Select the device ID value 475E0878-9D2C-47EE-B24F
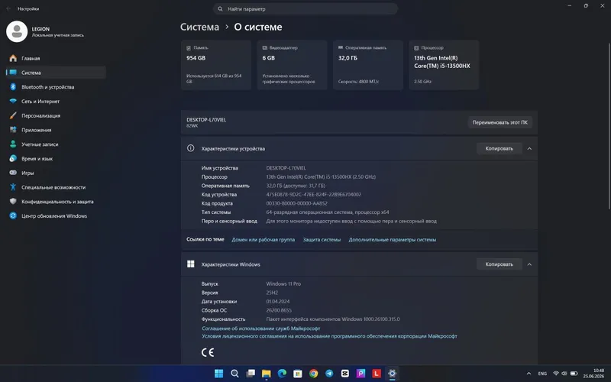Viewport: 611px width, 382px height. tap(313, 195)
